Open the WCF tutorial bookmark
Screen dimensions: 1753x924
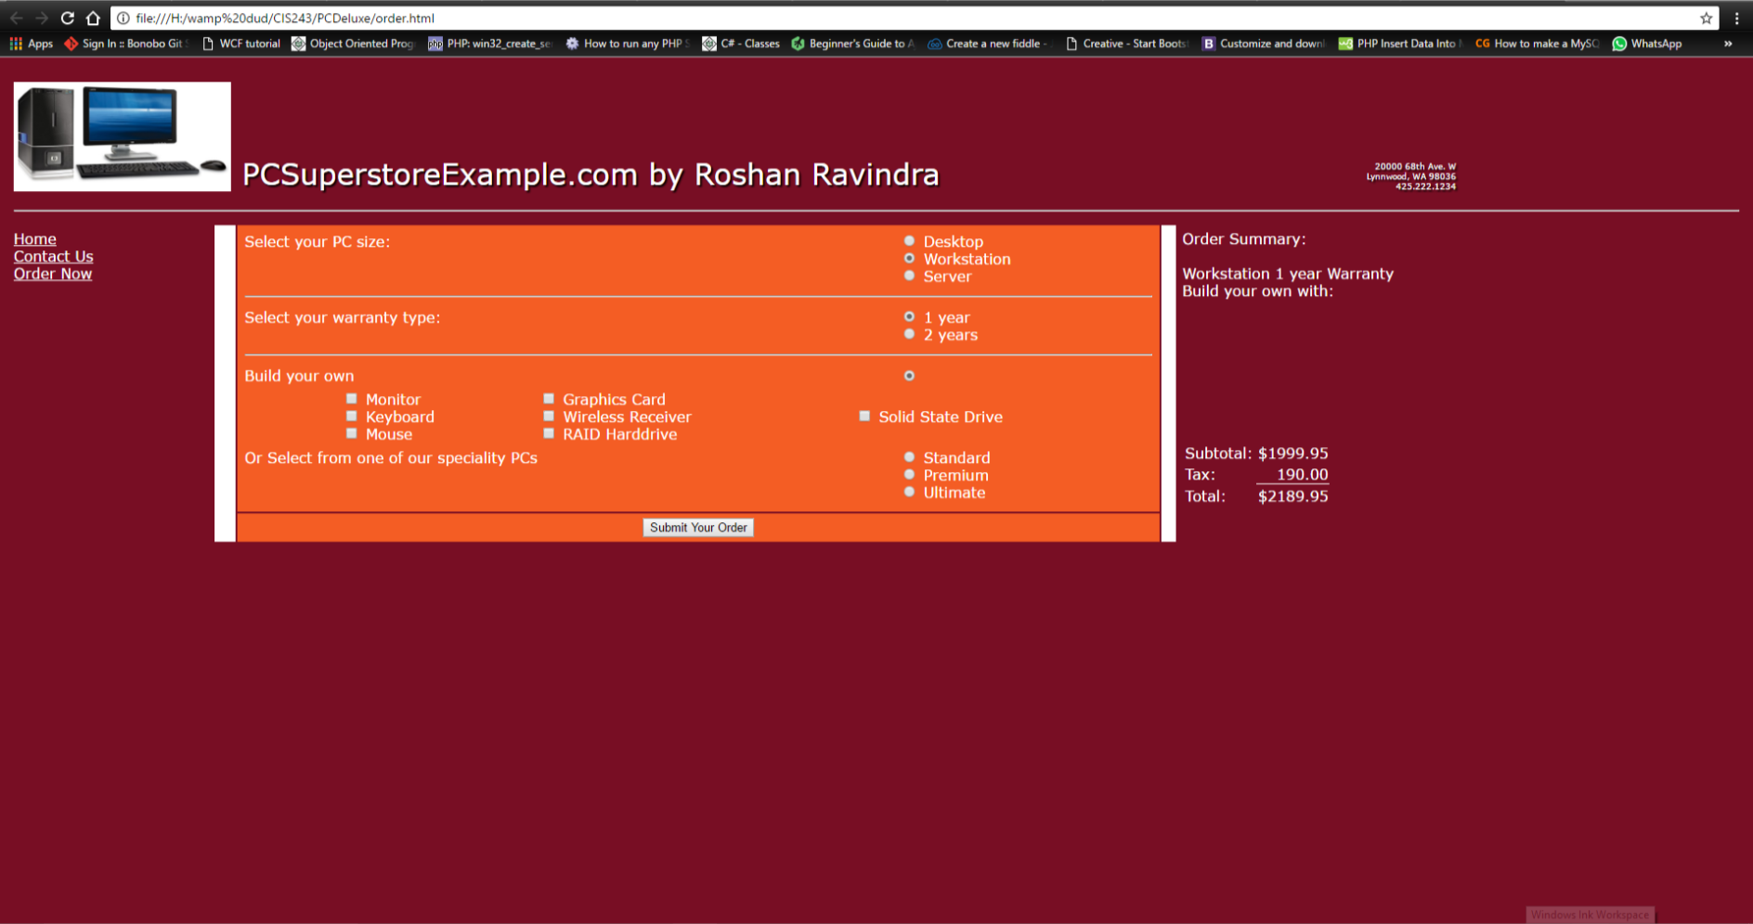(x=240, y=44)
